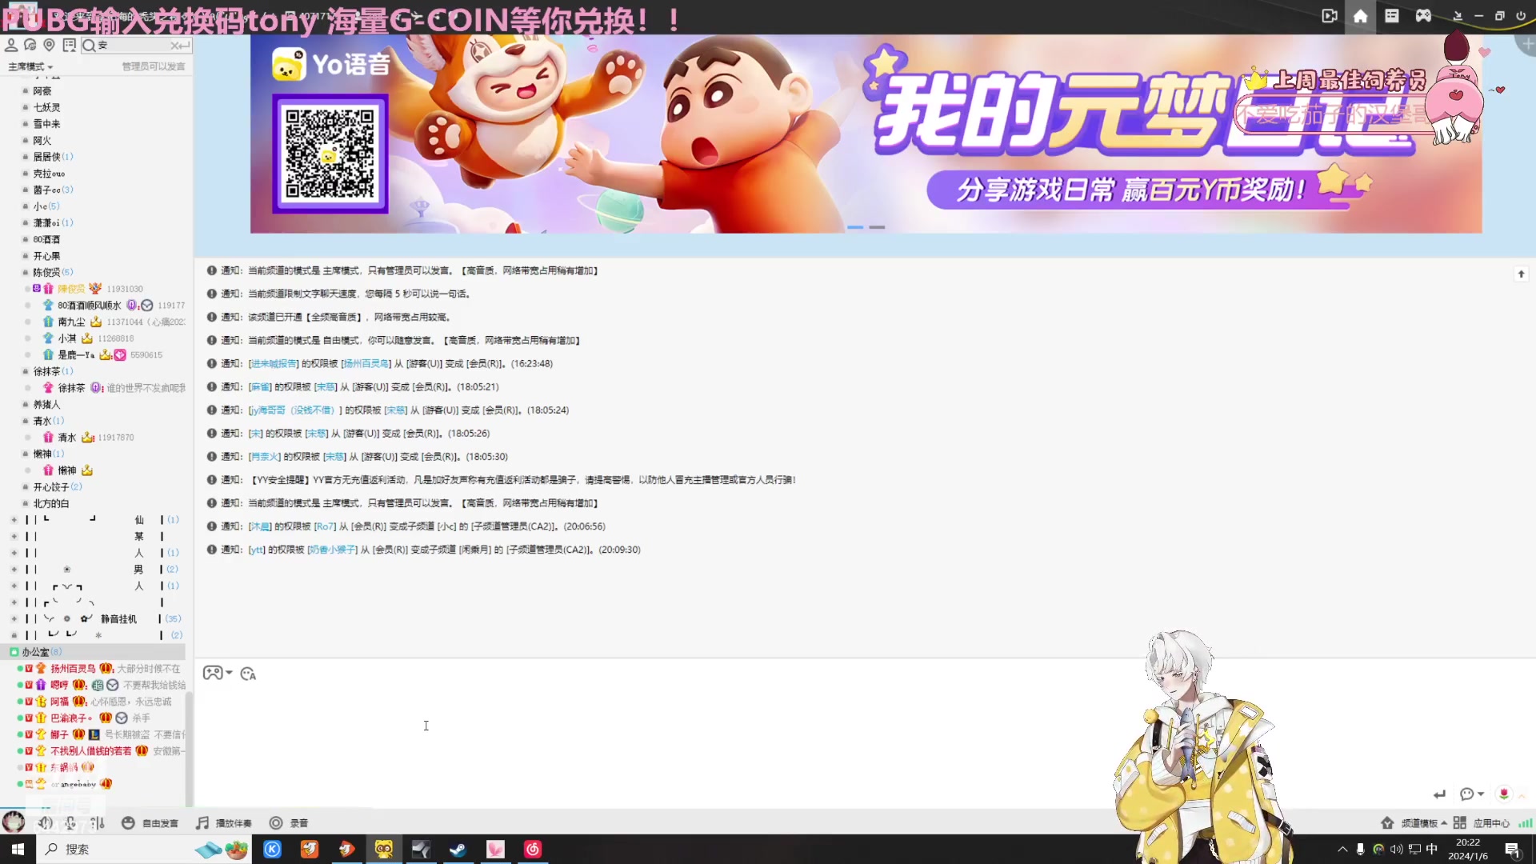1536x864 pixels.
Task: Open Steam from the Windows taskbar
Action: [458, 849]
